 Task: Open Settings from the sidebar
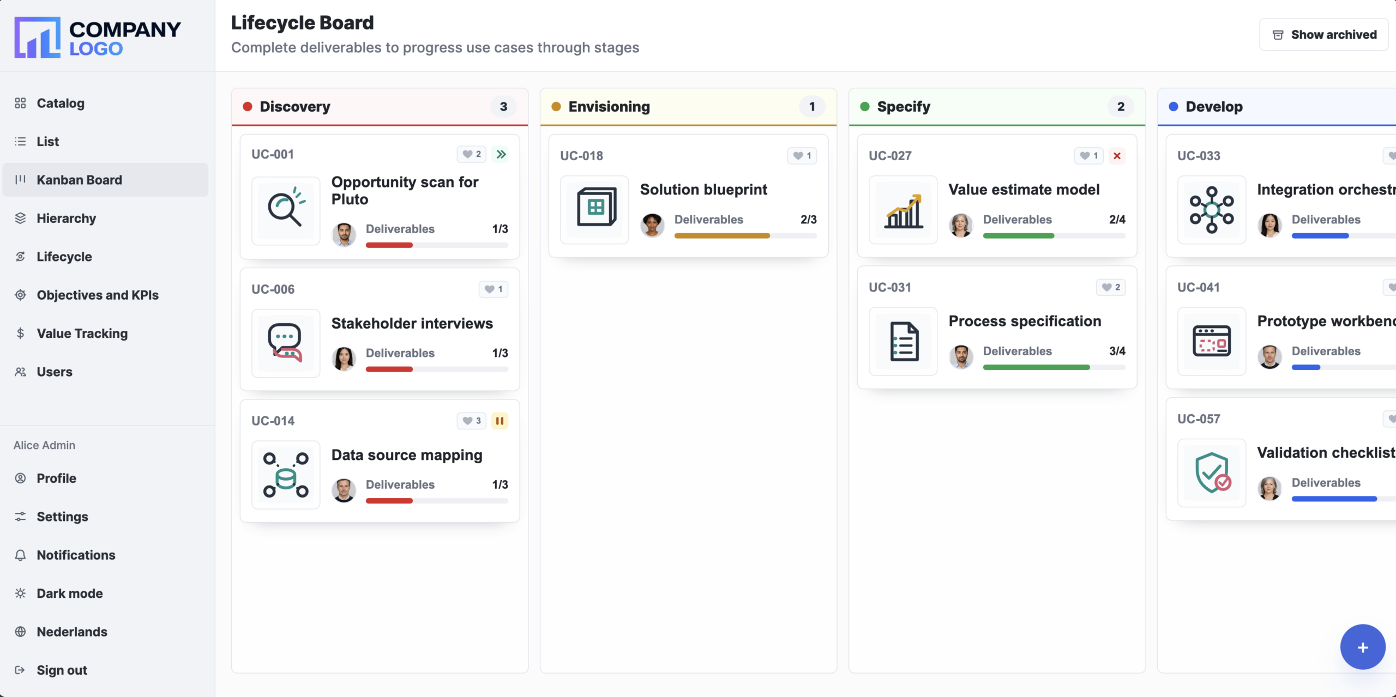point(105,516)
